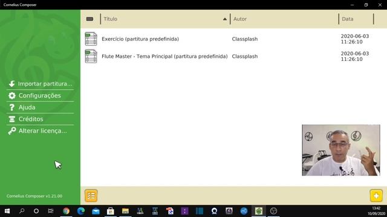Click the yellow plus new score button
Screen dimensions: 387x217
pyautogui.click(x=376, y=195)
